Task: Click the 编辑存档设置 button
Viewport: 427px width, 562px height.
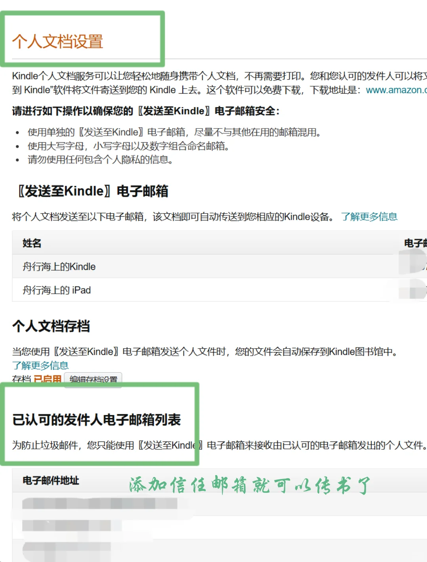Action: coord(93,379)
